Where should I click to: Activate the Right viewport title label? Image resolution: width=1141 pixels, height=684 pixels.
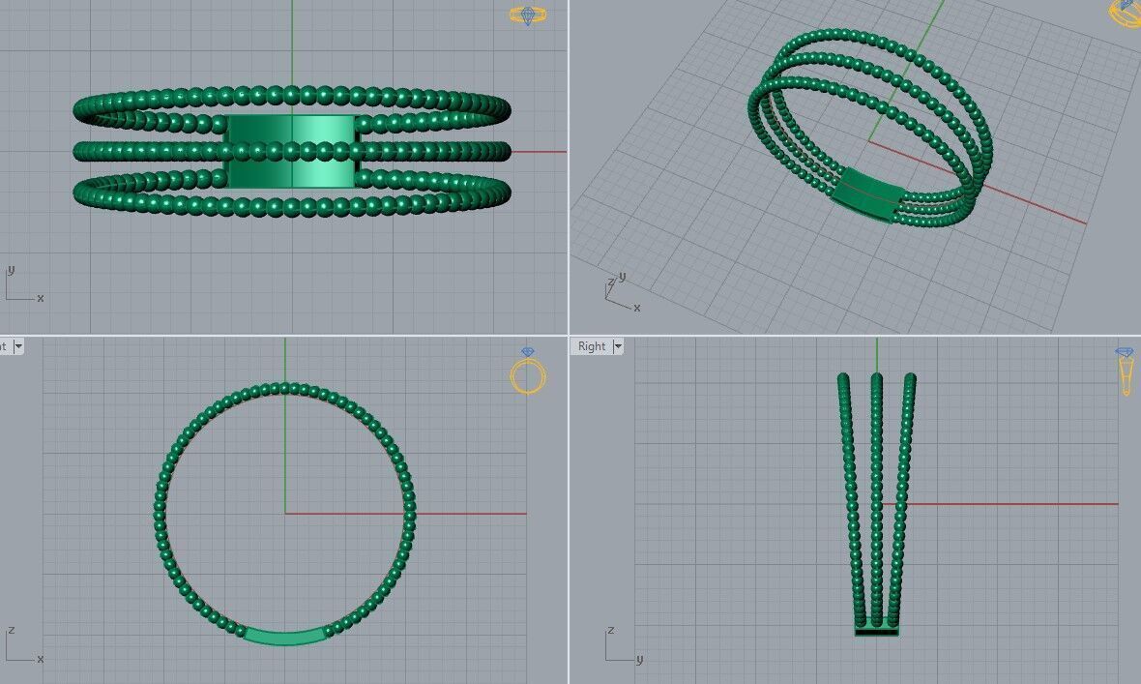(x=592, y=346)
